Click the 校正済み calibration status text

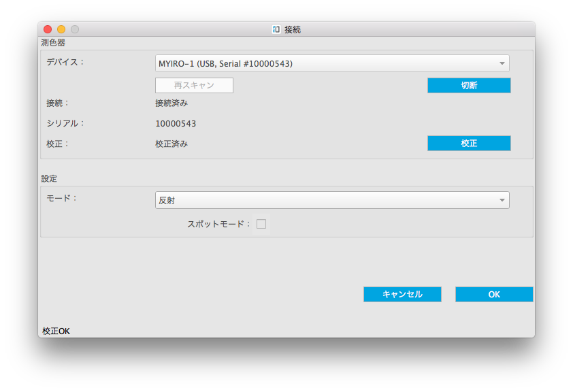pyautogui.click(x=171, y=144)
